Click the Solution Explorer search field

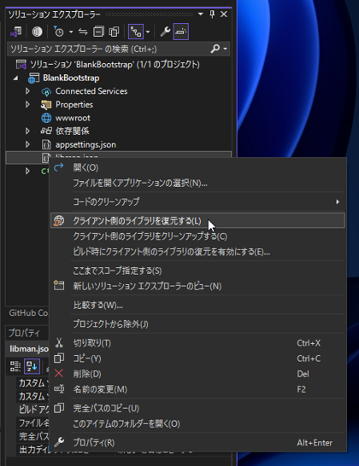pos(109,49)
